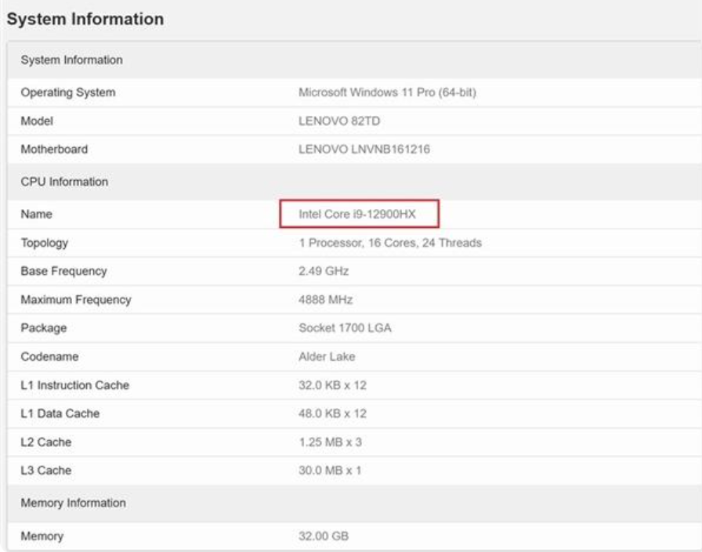Select 'LENOVO LNVNB161216' motherboard value
The width and height of the screenshot is (702, 552).
(364, 149)
